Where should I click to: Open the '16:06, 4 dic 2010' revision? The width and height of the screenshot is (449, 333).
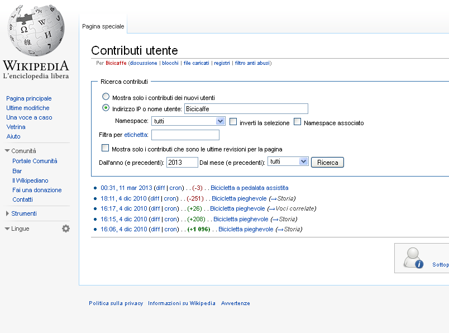124,229
